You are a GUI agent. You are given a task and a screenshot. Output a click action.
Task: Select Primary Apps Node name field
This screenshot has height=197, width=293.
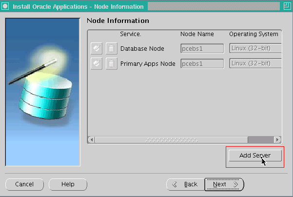[202, 64]
